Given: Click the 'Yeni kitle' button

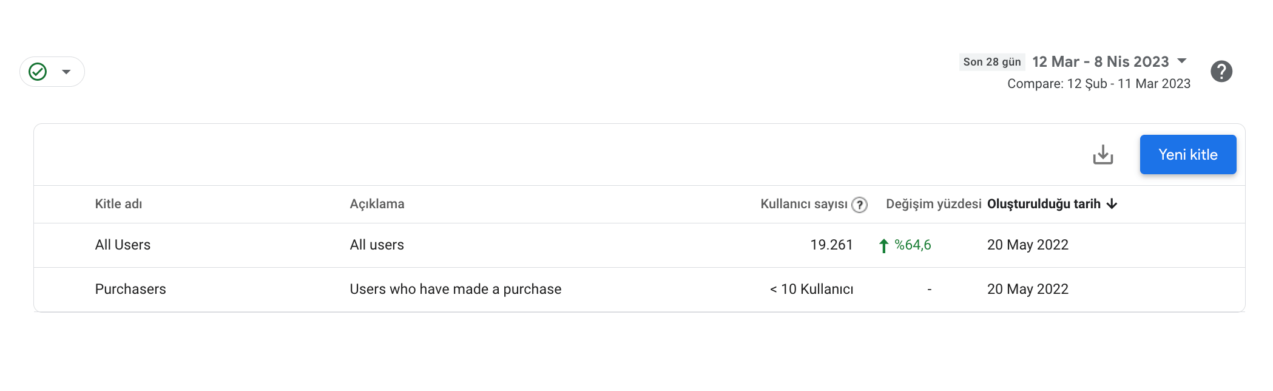Looking at the screenshot, I should click(x=1187, y=155).
